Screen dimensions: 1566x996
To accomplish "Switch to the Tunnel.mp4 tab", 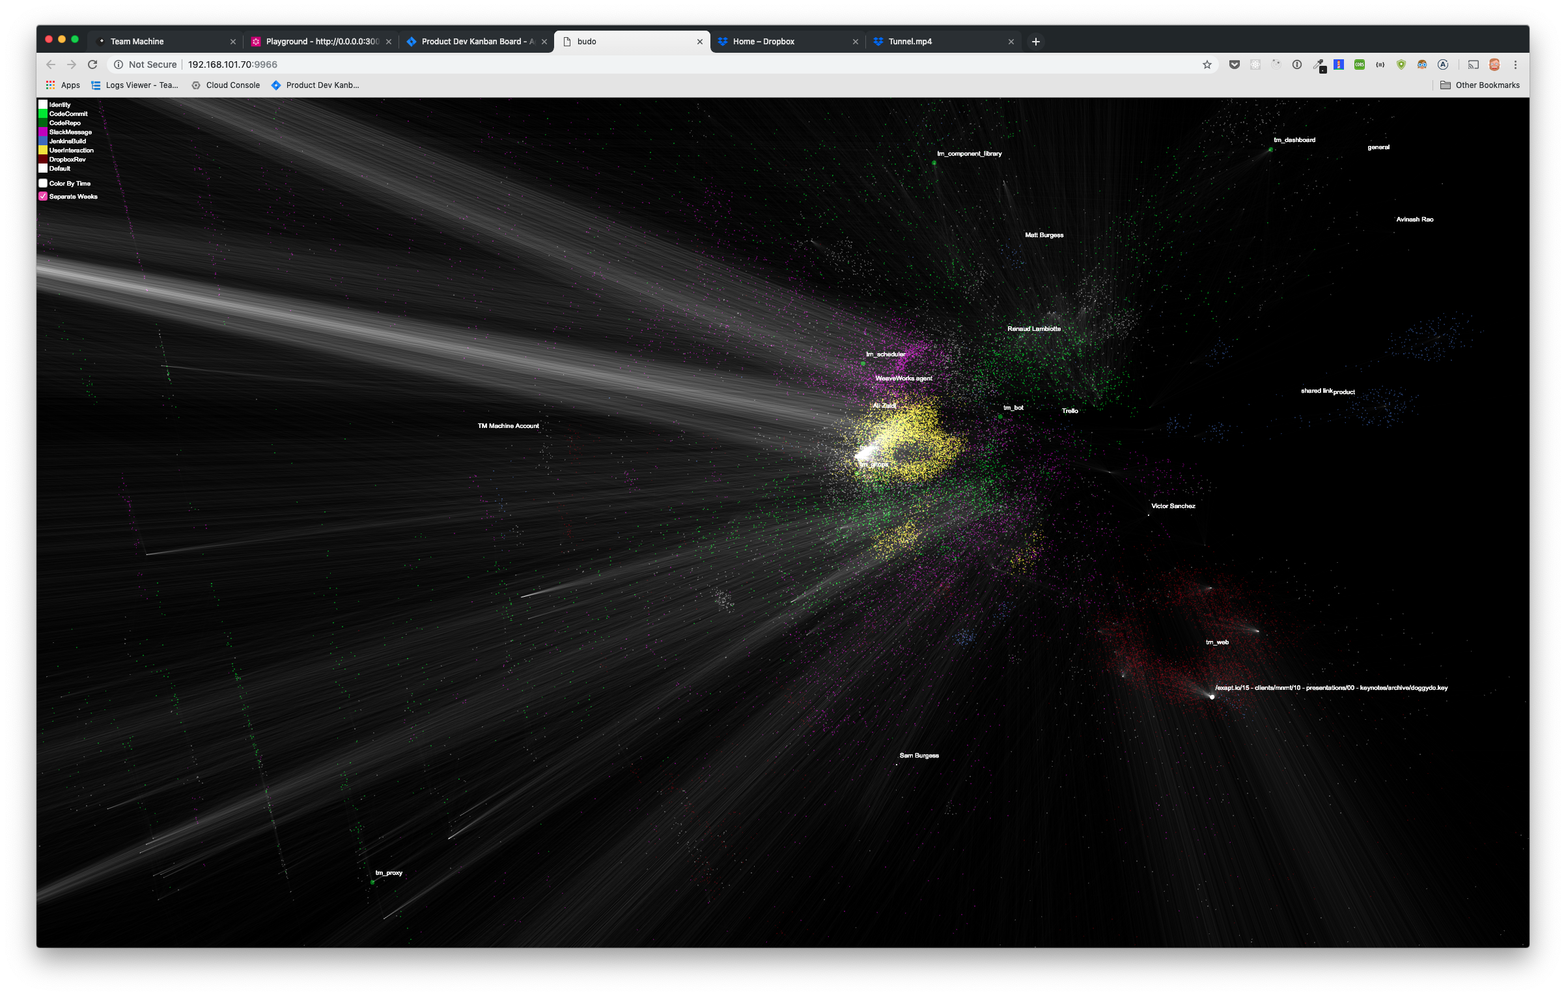I will (944, 42).
